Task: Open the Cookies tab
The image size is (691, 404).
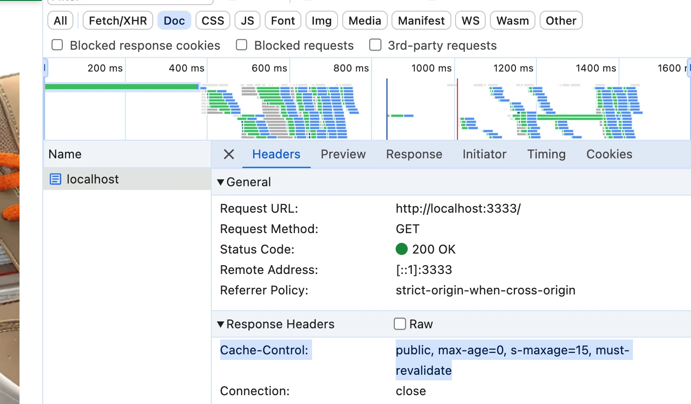Action: click(609, 154)
